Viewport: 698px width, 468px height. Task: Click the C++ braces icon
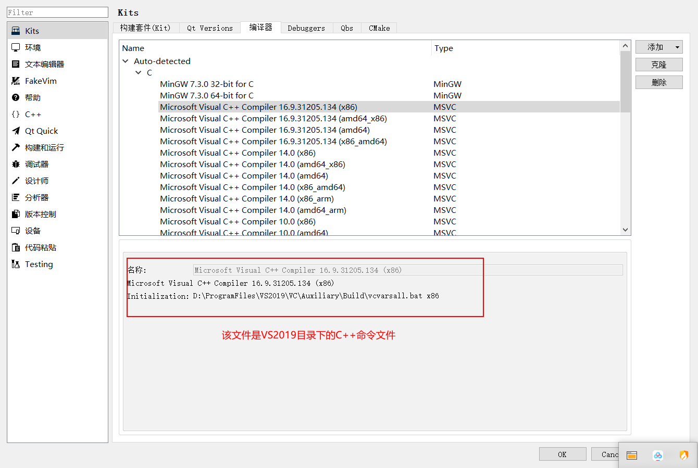16,114
